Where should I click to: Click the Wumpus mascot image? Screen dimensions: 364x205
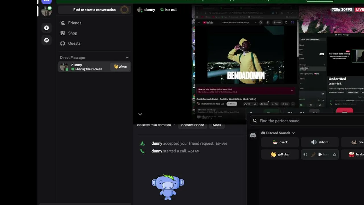tap(168, 187)
